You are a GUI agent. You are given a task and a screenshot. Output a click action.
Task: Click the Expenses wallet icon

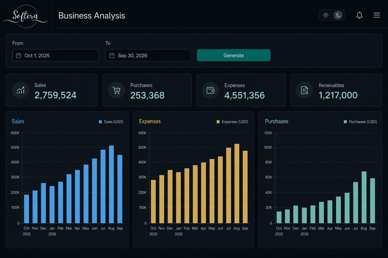coord(210,90)
